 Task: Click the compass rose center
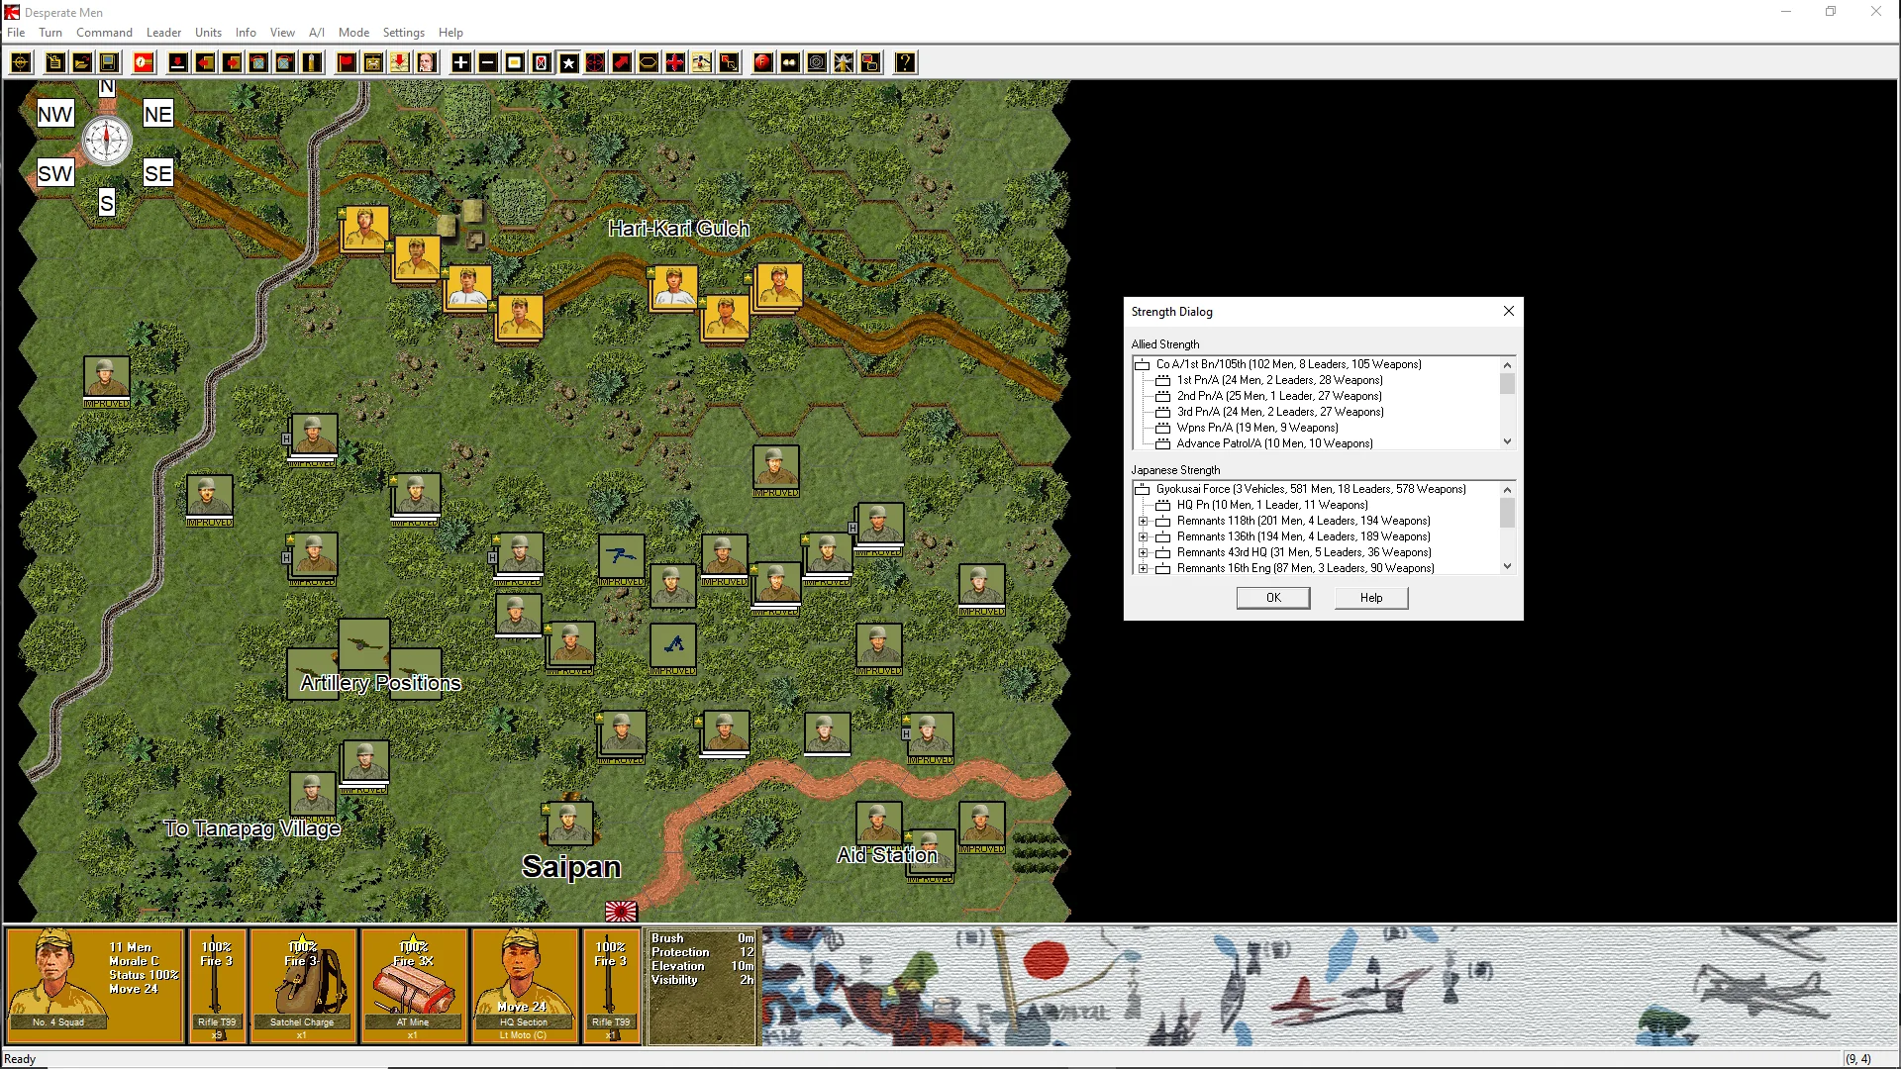point(106,141)
